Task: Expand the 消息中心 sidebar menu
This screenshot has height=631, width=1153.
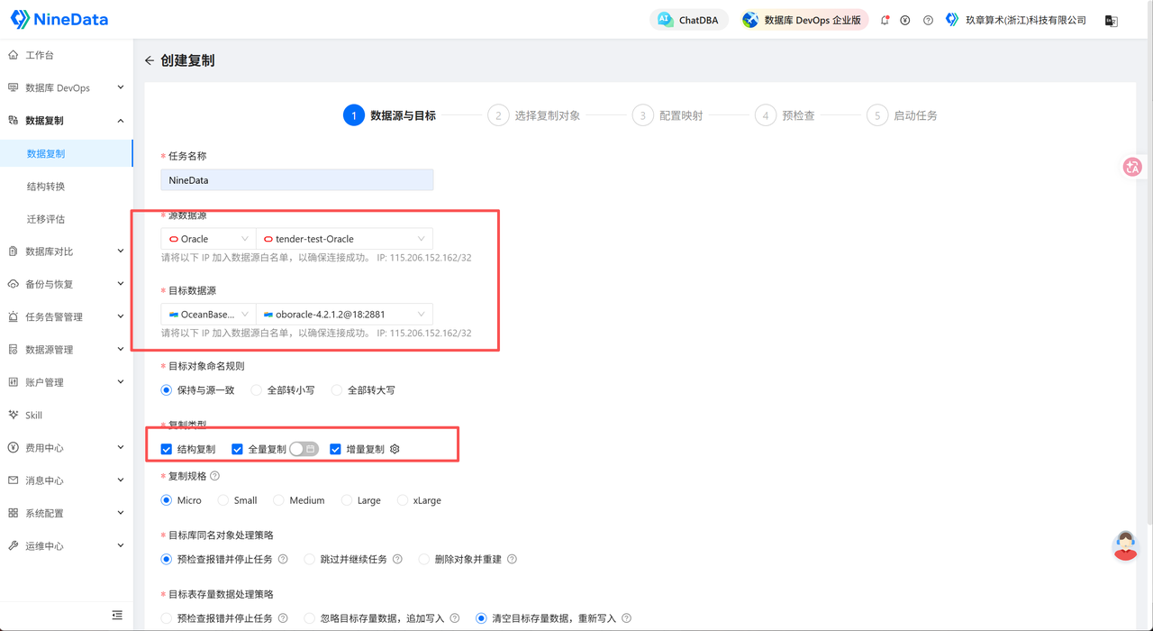Action: click(67, 480)
